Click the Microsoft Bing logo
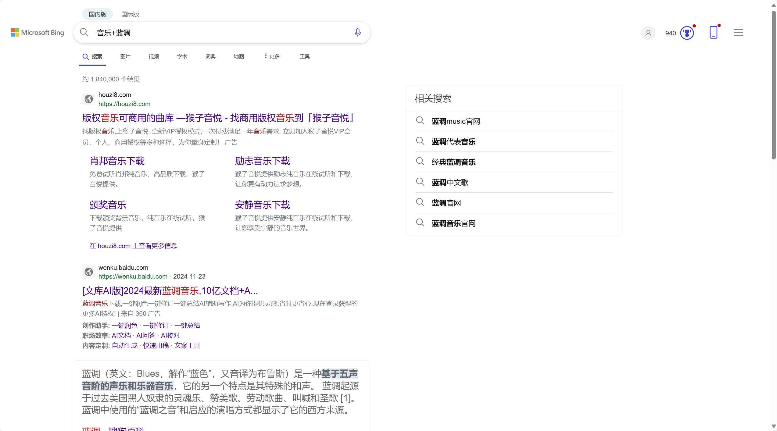This screenshot has height=431, width=777. pos(38,33)
